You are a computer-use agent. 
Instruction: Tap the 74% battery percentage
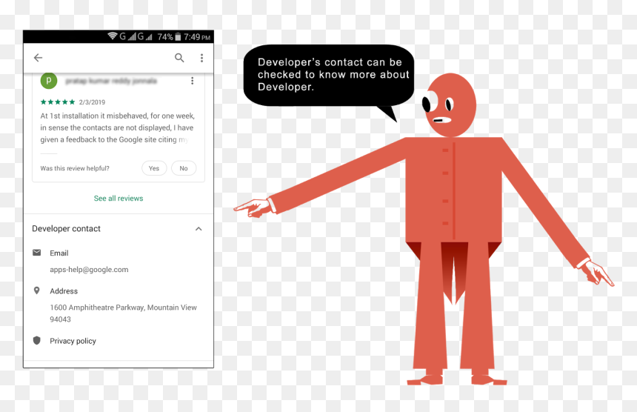coord(165,37)
